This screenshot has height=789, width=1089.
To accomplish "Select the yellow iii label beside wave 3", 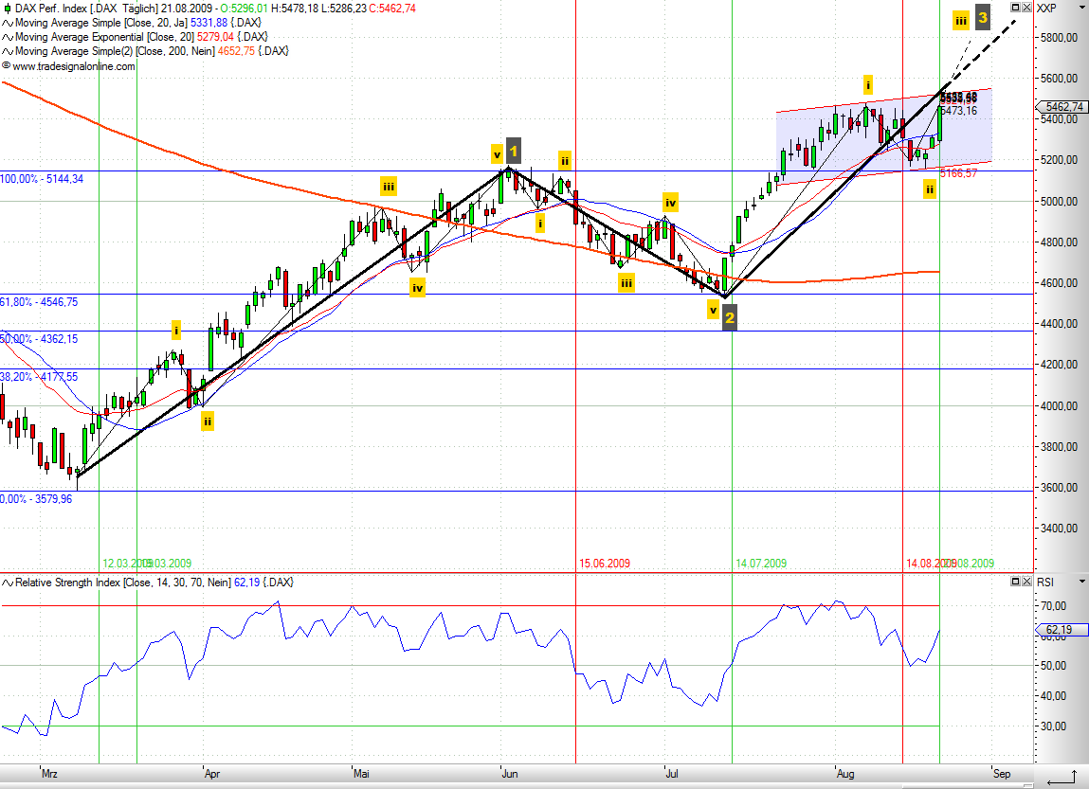I will [x=960, y=21].
